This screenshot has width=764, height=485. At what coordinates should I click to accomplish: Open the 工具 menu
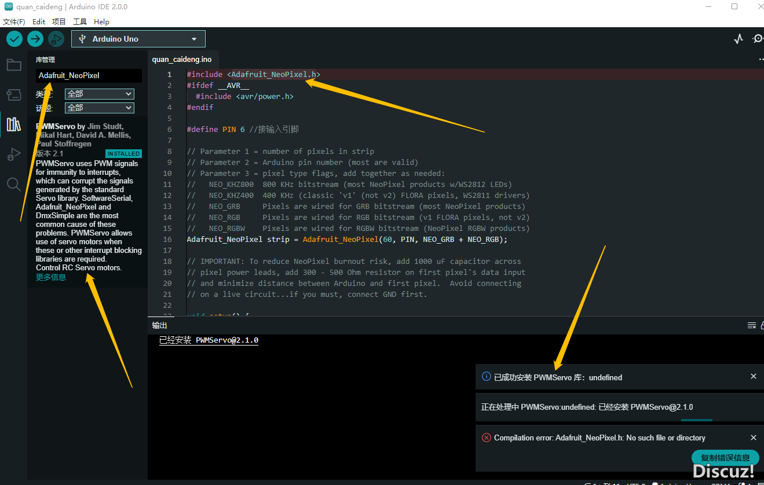point(80,21)
